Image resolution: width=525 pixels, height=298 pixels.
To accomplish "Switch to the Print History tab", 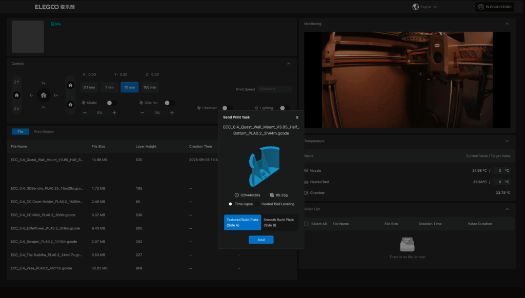I will (x=44, y=132).
